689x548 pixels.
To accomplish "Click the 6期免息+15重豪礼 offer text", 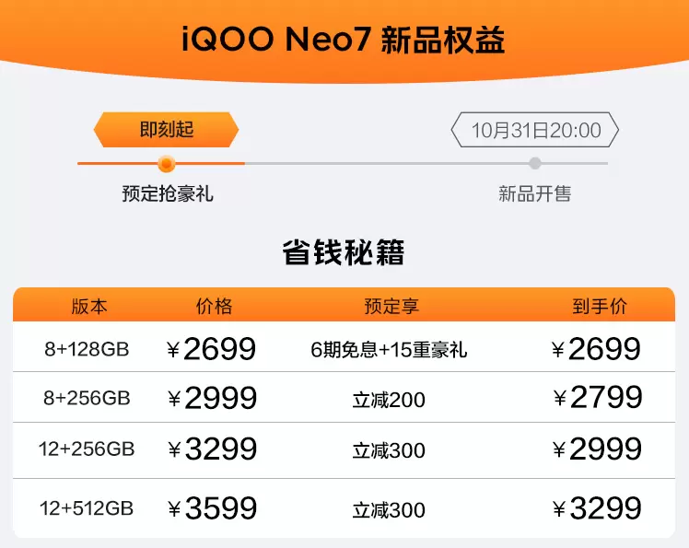I will tap(390, 350).
